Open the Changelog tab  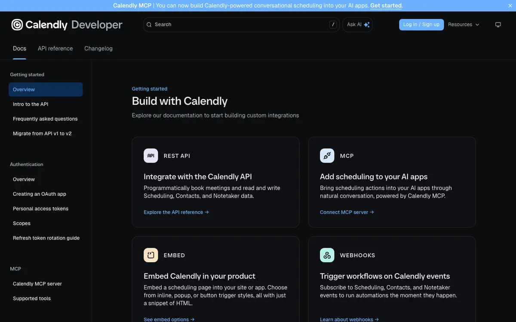click(98, 49)
